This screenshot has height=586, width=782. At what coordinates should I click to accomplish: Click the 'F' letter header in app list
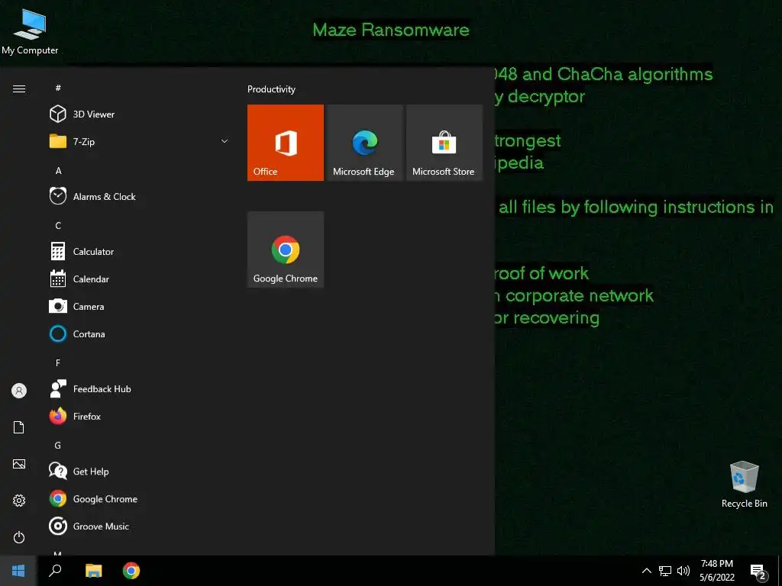pos(58,362)
